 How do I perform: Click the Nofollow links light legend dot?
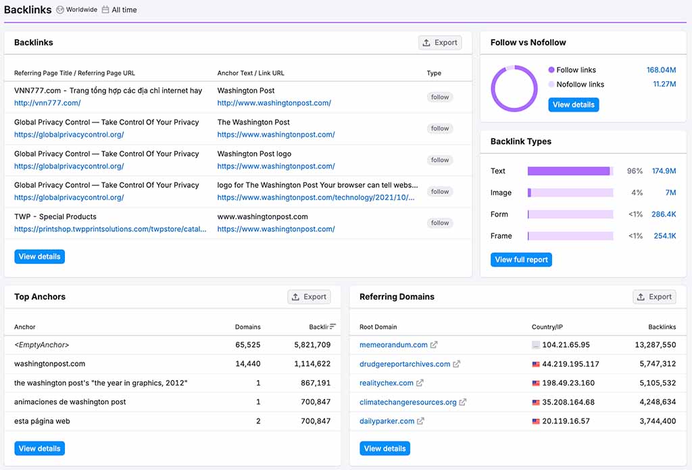pyautogui.click(x=551, y=84)
